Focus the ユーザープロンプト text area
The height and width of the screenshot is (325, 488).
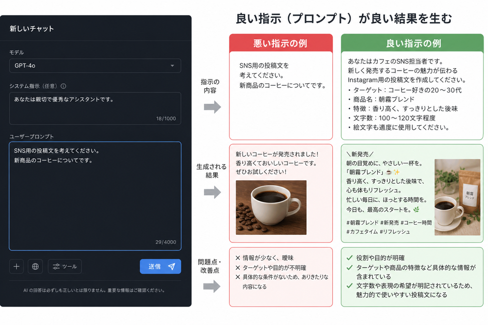pos(95,196)
